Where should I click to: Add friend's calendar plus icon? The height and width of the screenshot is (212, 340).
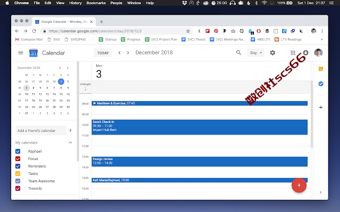tap(70, 130)
